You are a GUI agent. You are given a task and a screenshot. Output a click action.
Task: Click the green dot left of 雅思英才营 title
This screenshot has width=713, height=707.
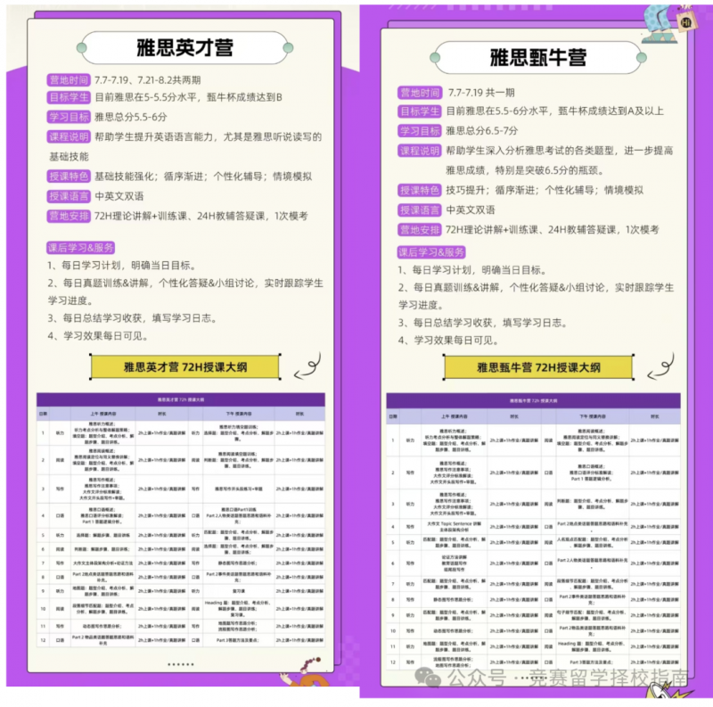tap(82, 48)
